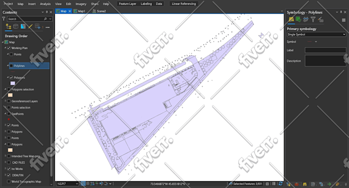Screen dimensions: 349x188
Task: Open Advanced symbology options icon
Action: click(320, 20)
